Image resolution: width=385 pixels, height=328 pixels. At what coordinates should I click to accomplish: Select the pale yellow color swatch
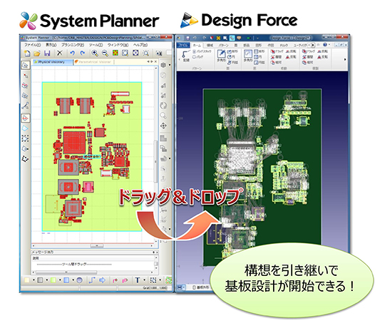[27, 280]
